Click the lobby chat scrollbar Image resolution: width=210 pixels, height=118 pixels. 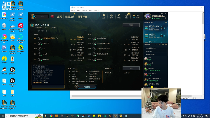pos(64,77)
